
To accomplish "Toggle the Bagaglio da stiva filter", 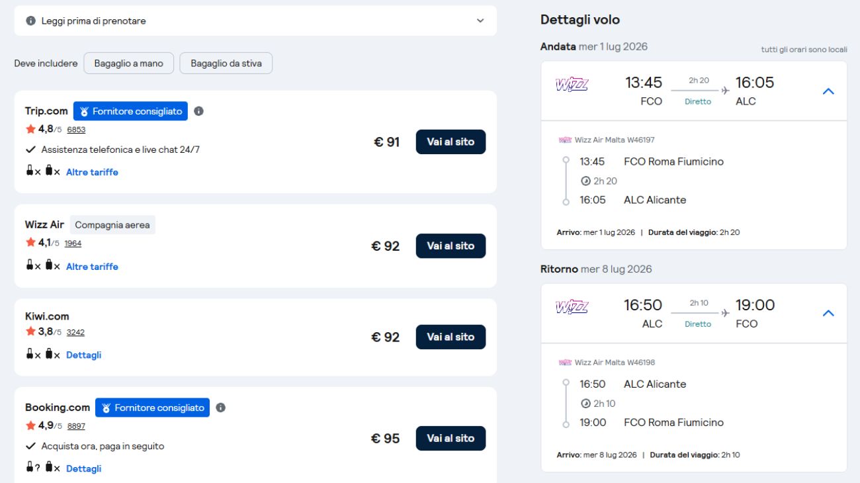I will (226, 64).
